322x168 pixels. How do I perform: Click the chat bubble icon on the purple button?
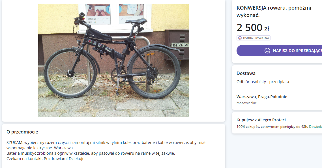[267, 51]
